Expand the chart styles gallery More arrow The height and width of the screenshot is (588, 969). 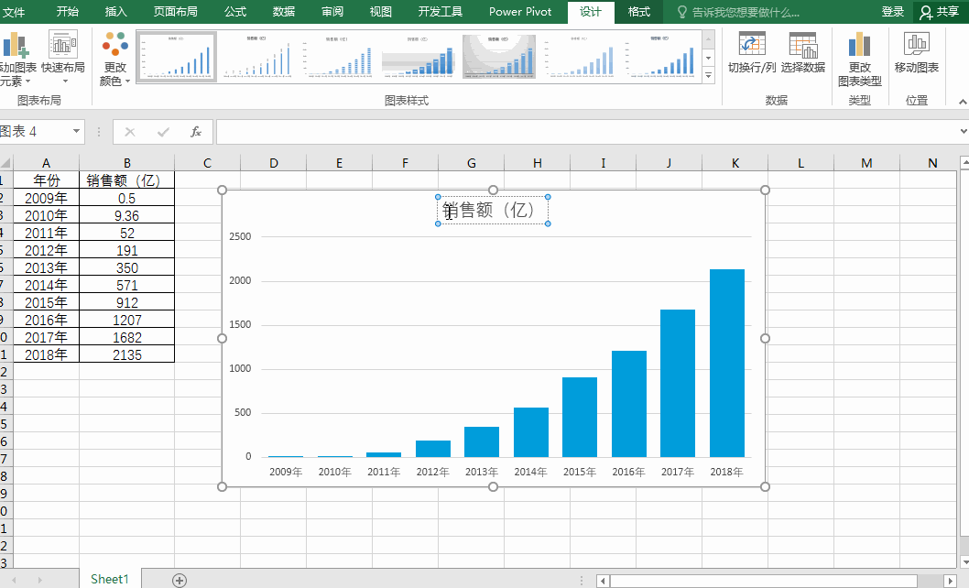coord(709,76)
